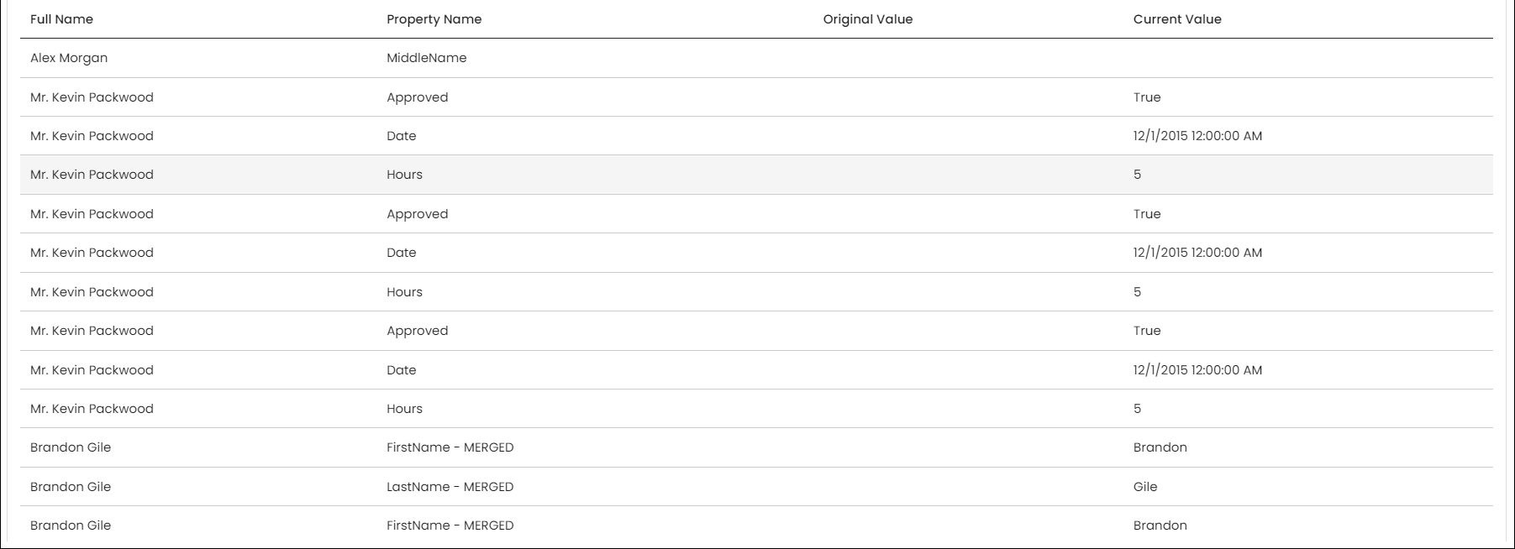This screenshot has width=1515, height=549.
Task: Select the last Approved property cell
Action: 417,331
